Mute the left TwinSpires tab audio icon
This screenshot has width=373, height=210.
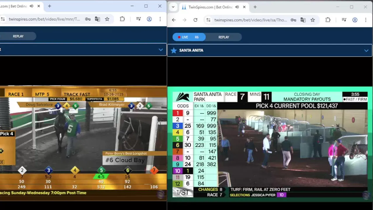tap(31, 6)
